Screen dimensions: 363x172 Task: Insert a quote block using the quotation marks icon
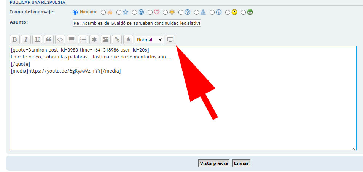(x=49, y=40)
